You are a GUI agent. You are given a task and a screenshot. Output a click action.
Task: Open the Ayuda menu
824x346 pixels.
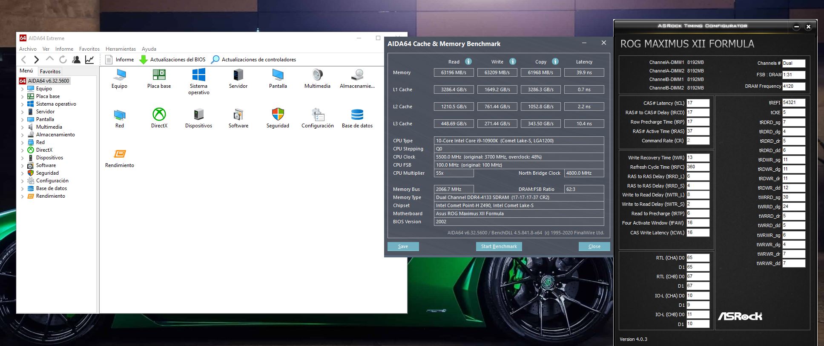[x=149, y=49]
